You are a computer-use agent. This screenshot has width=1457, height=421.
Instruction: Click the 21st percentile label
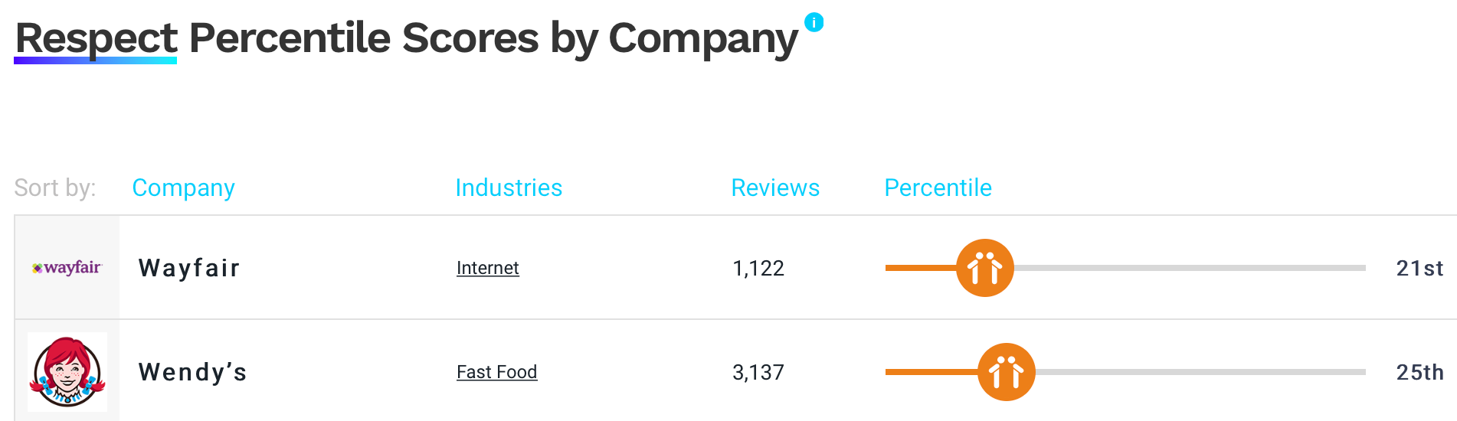1419,268
